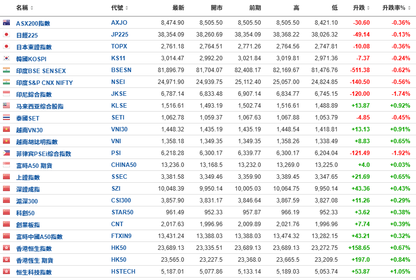The width and height of the screenshot is (416, 280).
Task: Click the Philippines flag icon beside 菲律宾PSEi综合指数
Action: [6, 153]
